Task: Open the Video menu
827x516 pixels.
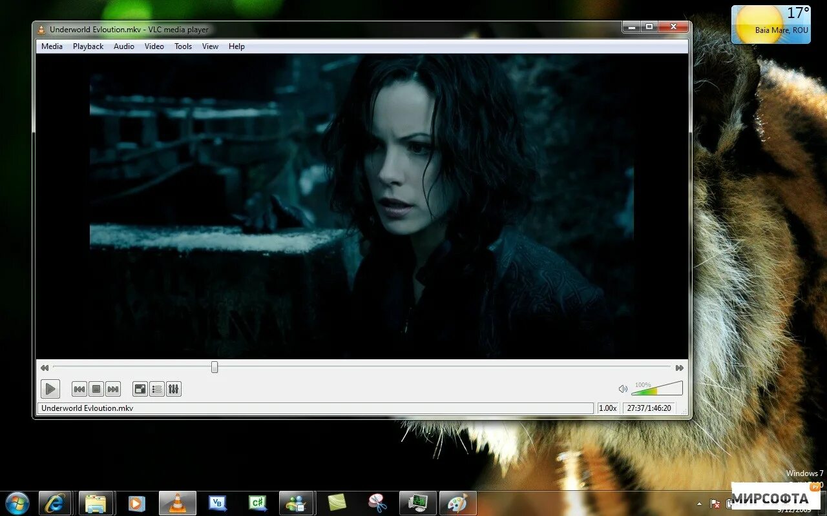Action: pos(154,46)
